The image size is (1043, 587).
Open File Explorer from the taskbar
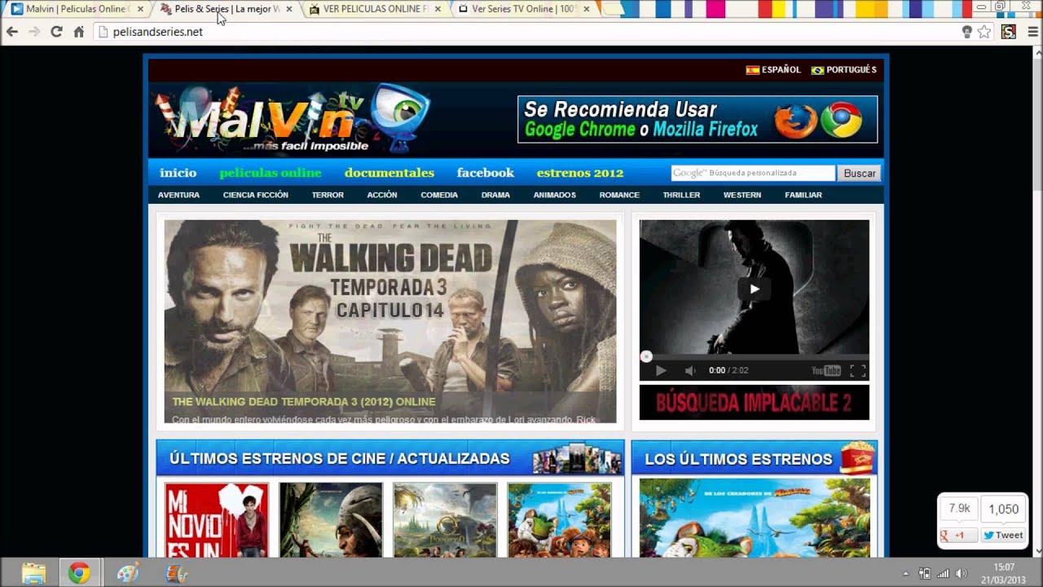33,573
